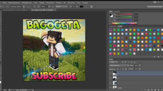Image resolution: width=163 pixels, height=91 pixels.
Task: Click the font size icon in options bar
Action: pyautogui.click(x=38, y=7)
